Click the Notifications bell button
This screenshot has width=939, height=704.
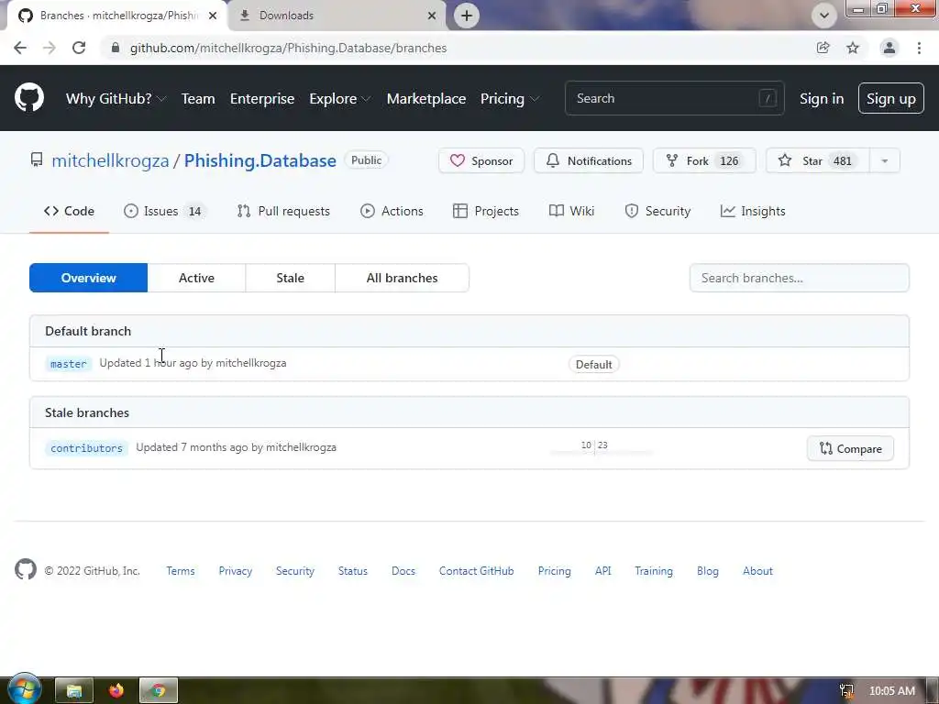point(589,160)
